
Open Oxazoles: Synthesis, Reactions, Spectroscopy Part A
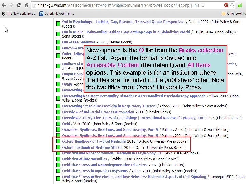[110, 129]
